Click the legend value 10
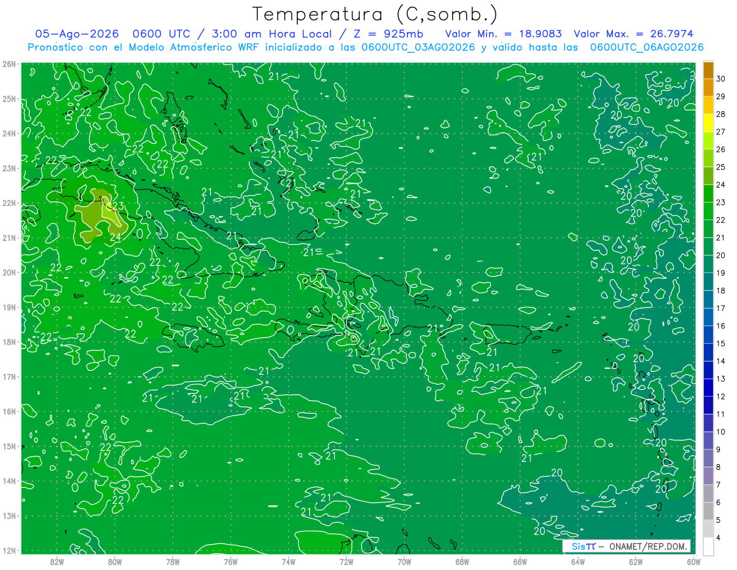The height and width of the screenshot is (570, 737). [x=721, y=432]
